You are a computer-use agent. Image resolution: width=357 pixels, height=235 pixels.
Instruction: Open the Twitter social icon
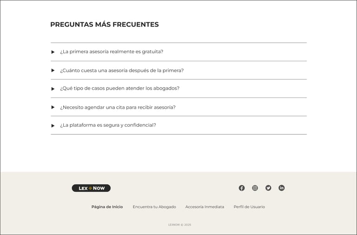point(268,188)
